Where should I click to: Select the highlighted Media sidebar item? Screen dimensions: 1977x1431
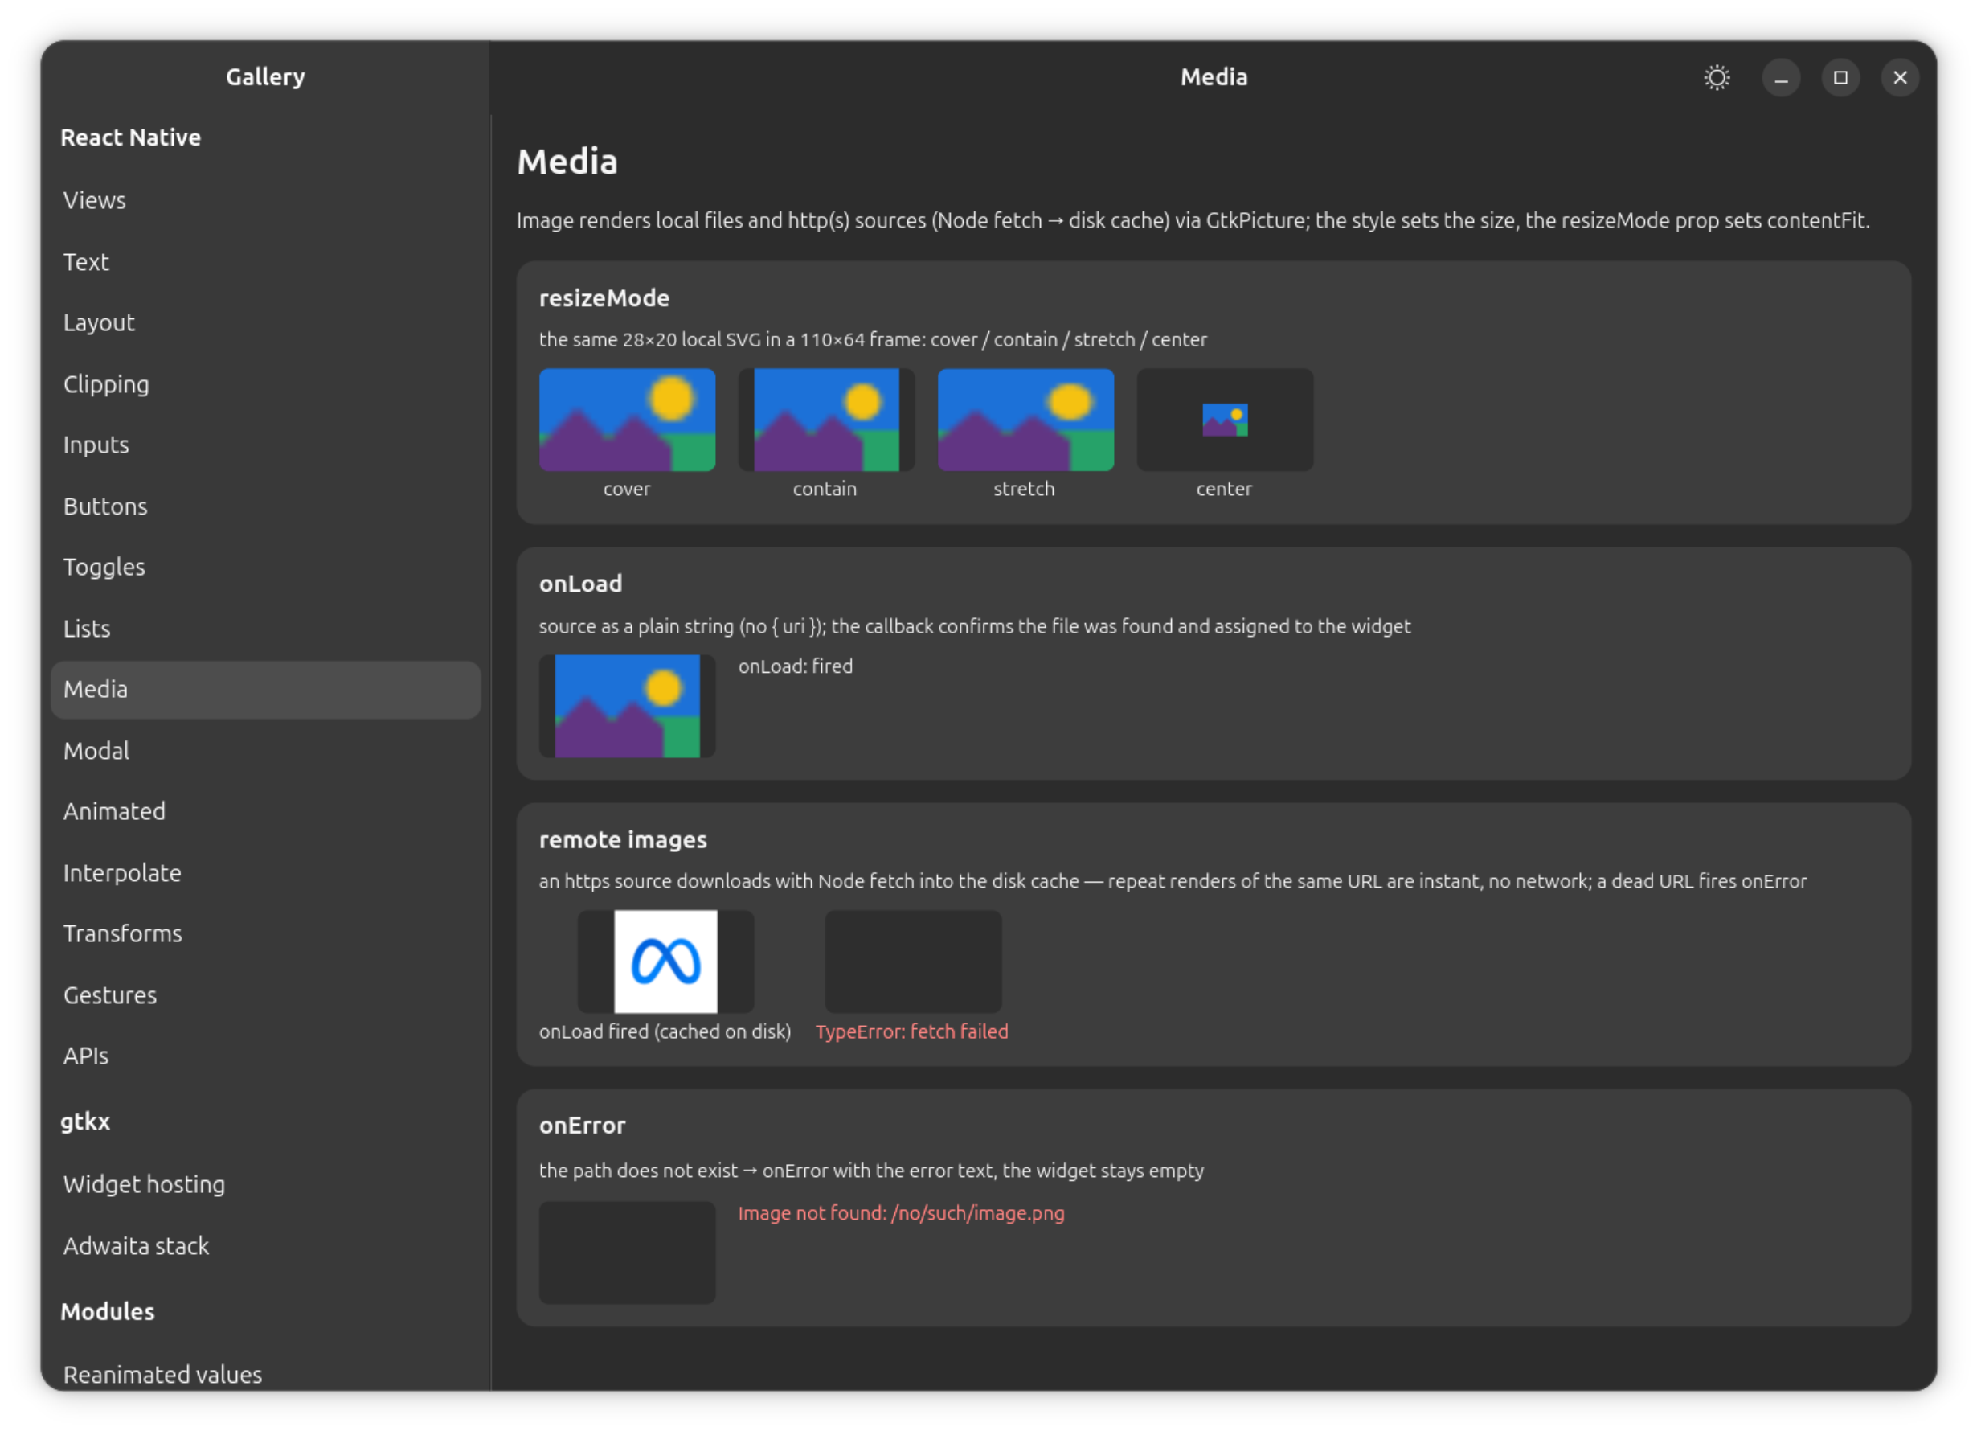click(266, 689)
